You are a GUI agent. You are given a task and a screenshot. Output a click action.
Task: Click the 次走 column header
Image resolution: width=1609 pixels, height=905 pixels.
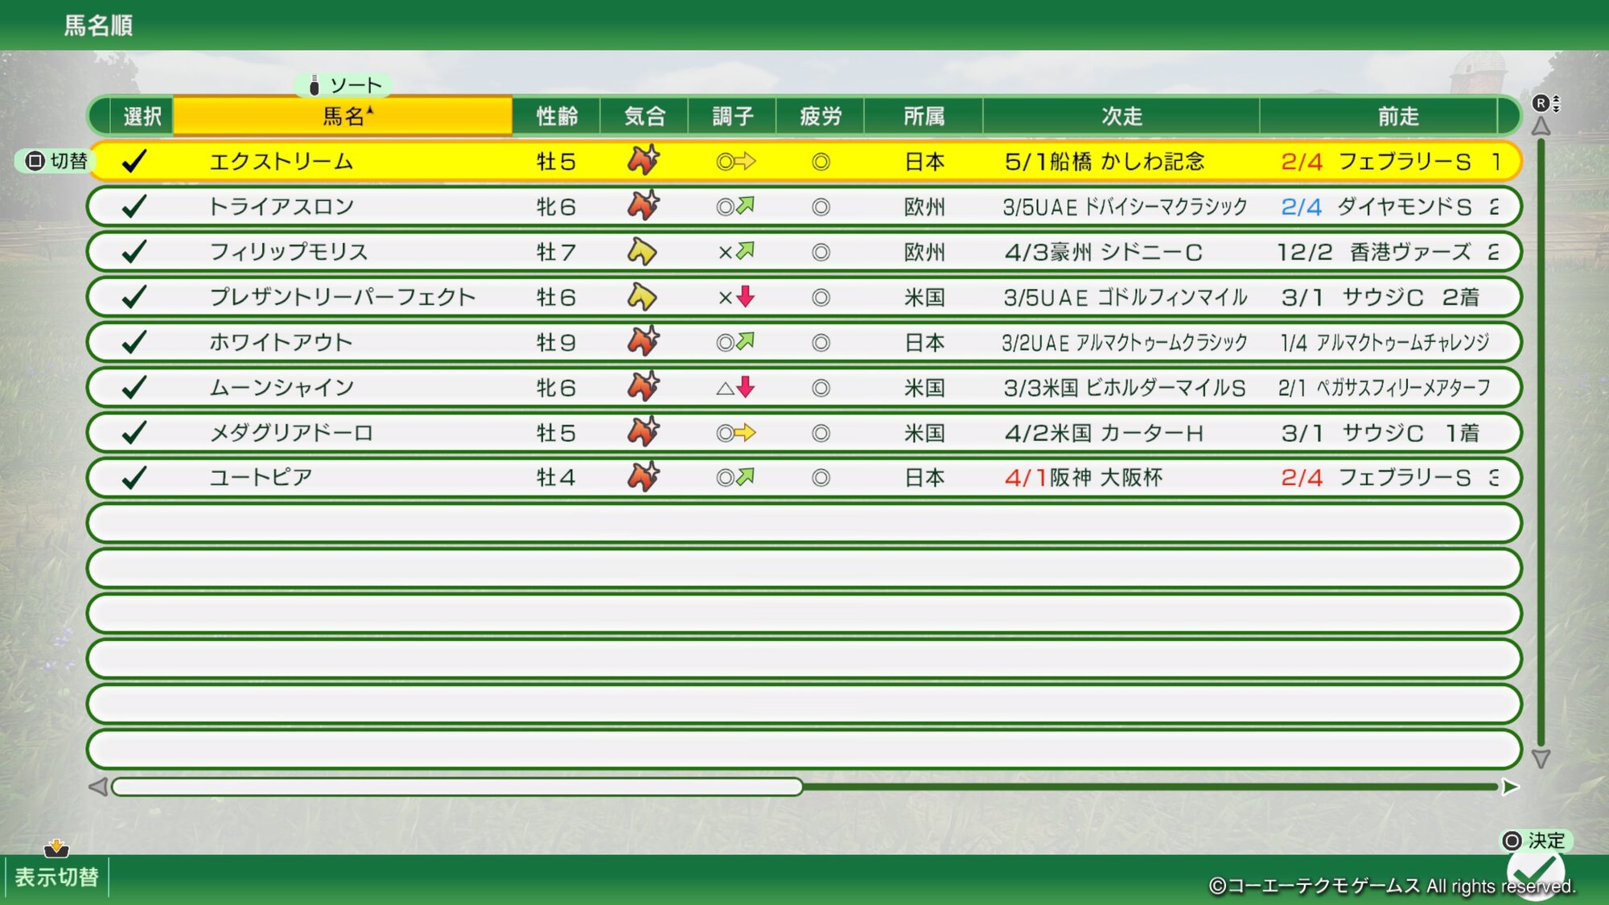click(1121, 117)
